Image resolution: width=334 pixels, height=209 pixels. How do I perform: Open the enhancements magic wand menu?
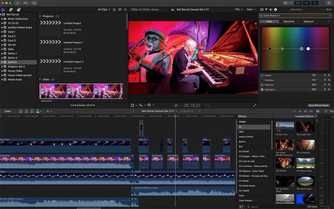[x=142, y=105]
